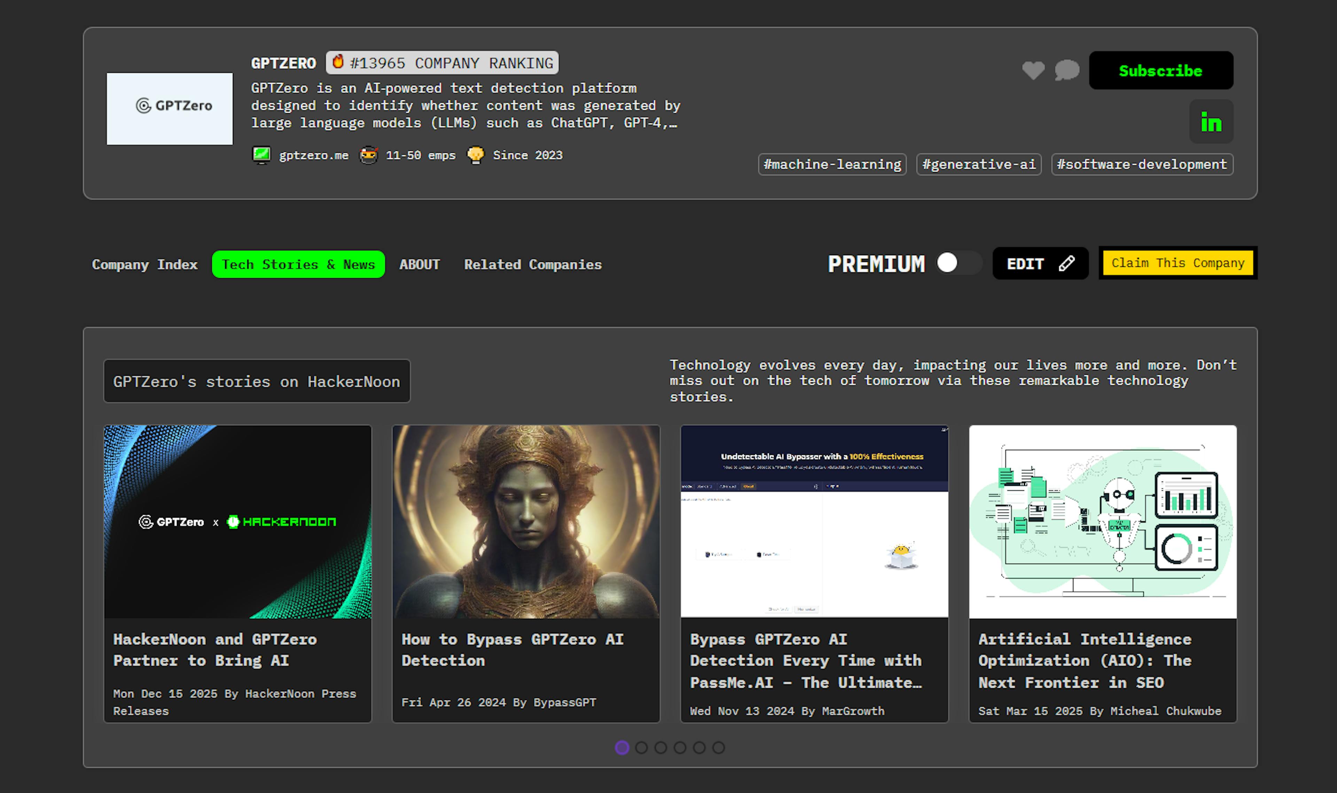1337x793 pixels.
Task: Open comments via the speech bubble icon
Action: point(1066,70)
